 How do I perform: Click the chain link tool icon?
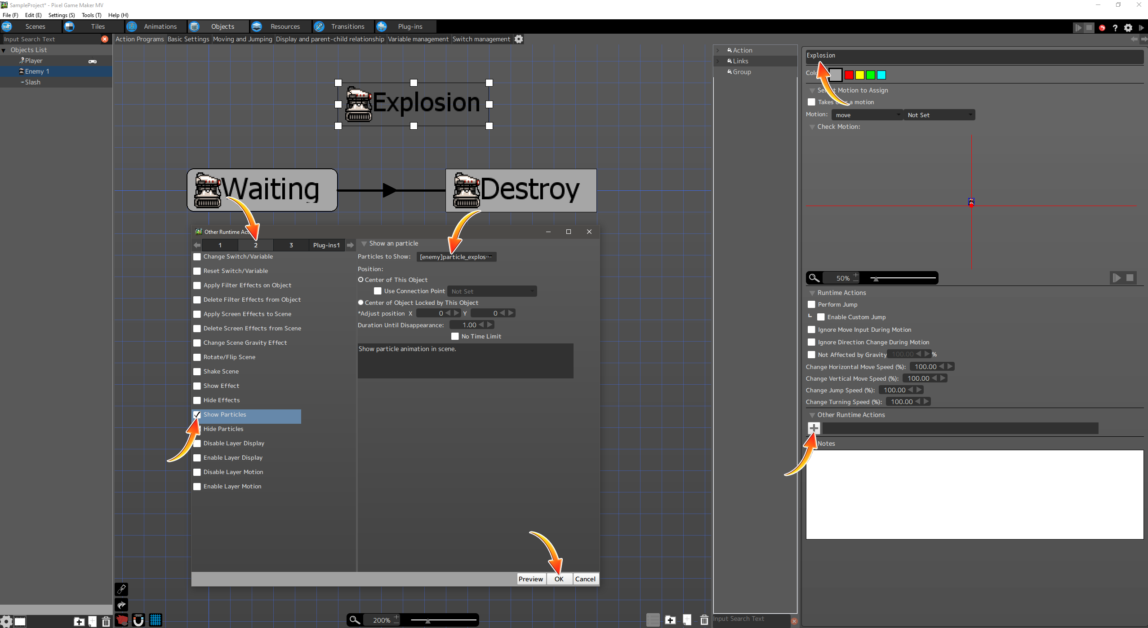(x=121, y=589)
